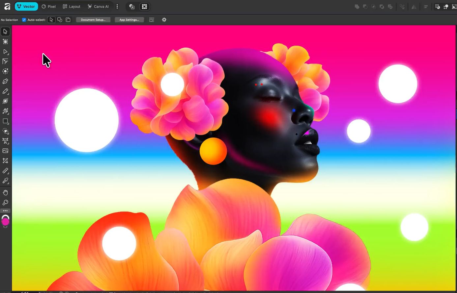This screenshot has height=293, width=457.
Task: Toggle the grid view button in top bar
Action: click(144, 7)
